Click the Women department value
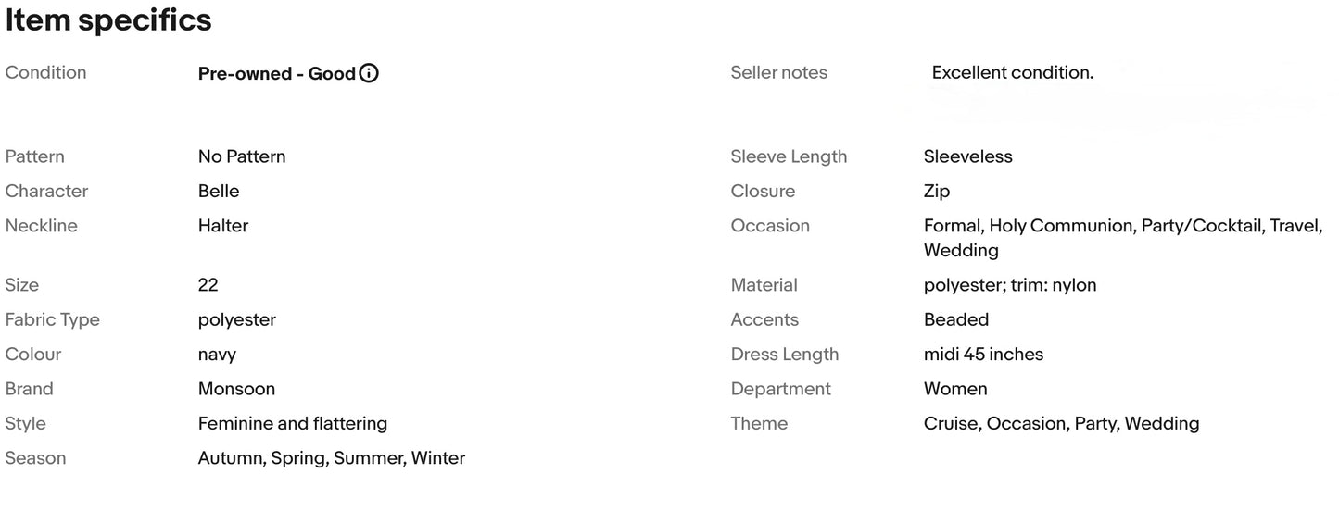 [955, 388]
